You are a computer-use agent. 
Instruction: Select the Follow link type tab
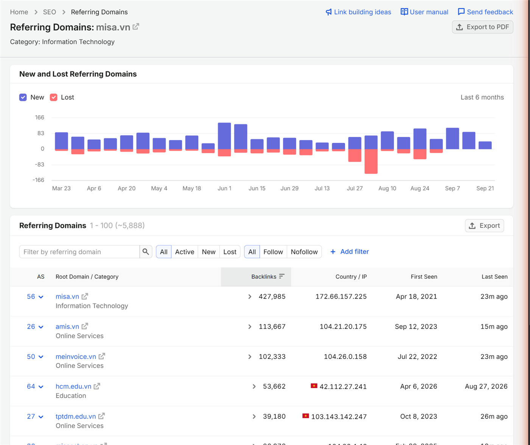click(273, 252)
